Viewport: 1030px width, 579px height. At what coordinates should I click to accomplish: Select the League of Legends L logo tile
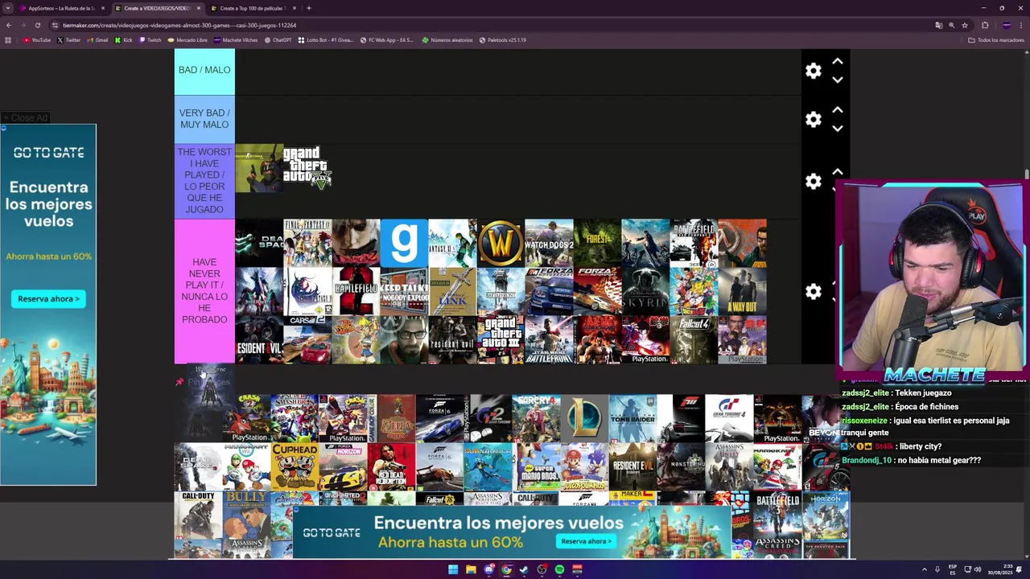pos(584,418)
